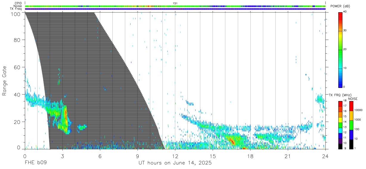The image size is (366, 169).
Task: Click the 24 tick on the UT hours axis
Action: pyautogui.click(x=325, y=156)
